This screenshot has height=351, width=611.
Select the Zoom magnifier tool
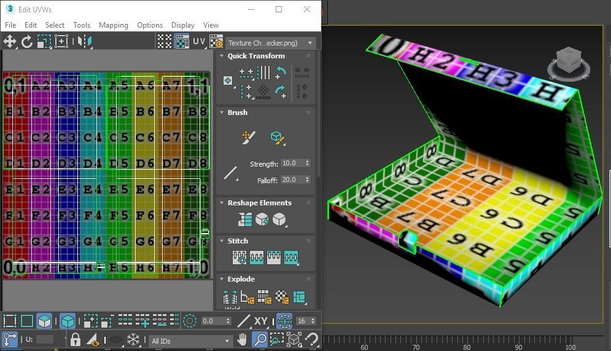click(x=260, y=340)
